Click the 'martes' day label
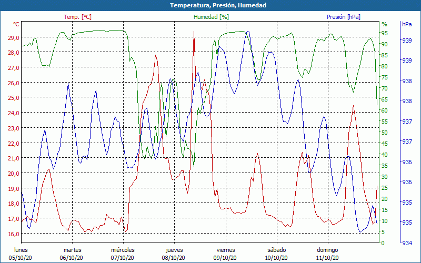Screen dimensions: 421x263 click(72, 250)
